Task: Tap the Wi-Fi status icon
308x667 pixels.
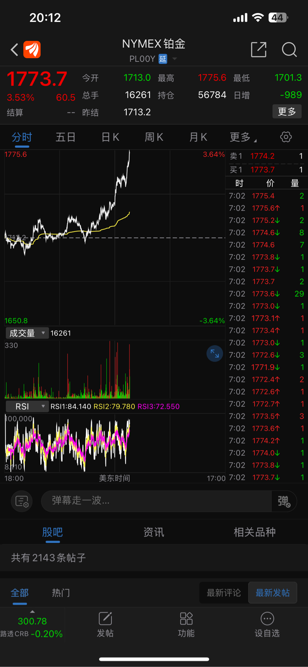Action: (x=258, y=18)
